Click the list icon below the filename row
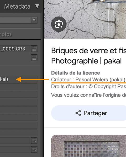The height and width of the screenshot is (157, 126). coord(34,58)
